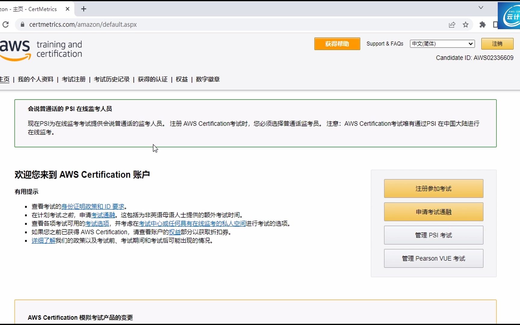Click the padlock site info icon

click(22, 24)
